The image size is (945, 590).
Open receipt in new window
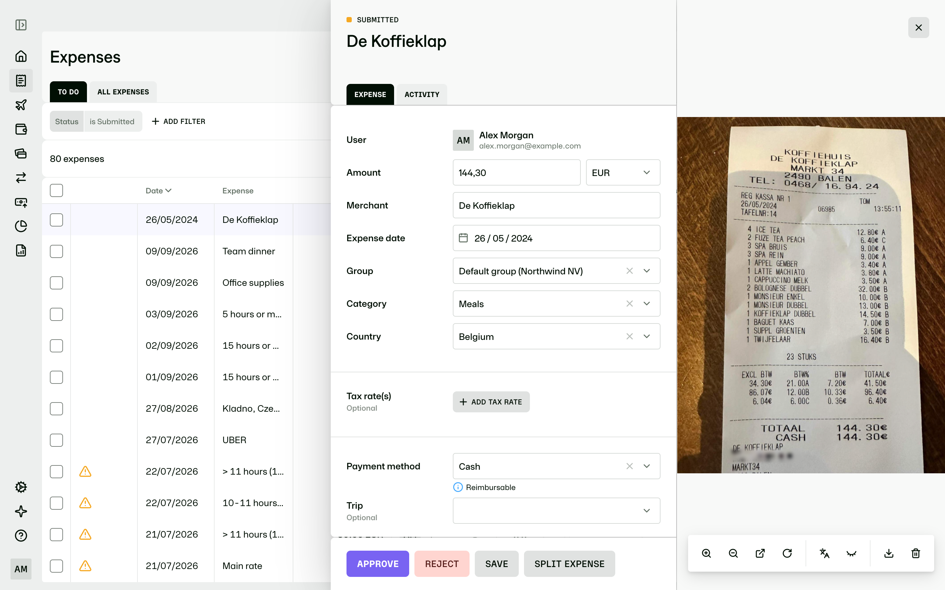coord(760,553)
